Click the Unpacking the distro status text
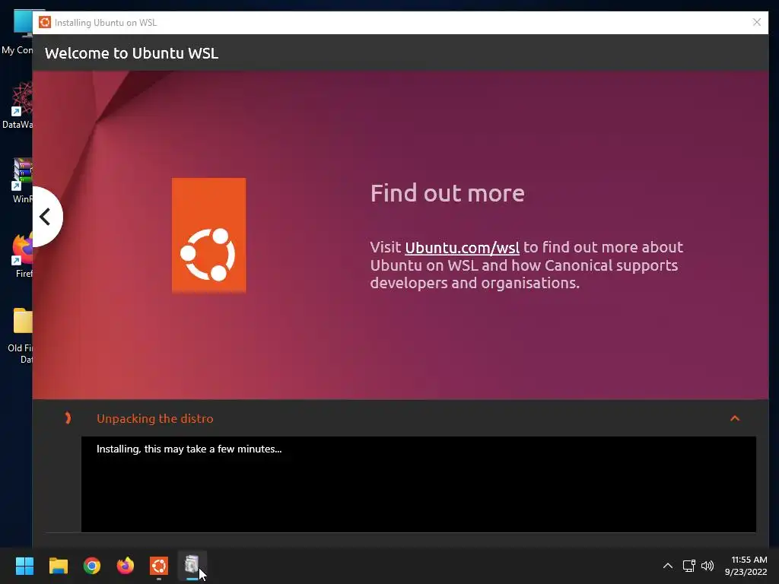The height and width of the screenshot is (584, 779). coord(155,419)
